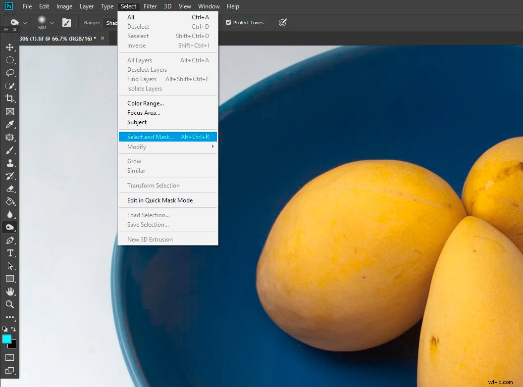The width and height of the screenshot is (523, 387).
Task: Click the cyan foreground color swatch
Action: tap(6, 340)
